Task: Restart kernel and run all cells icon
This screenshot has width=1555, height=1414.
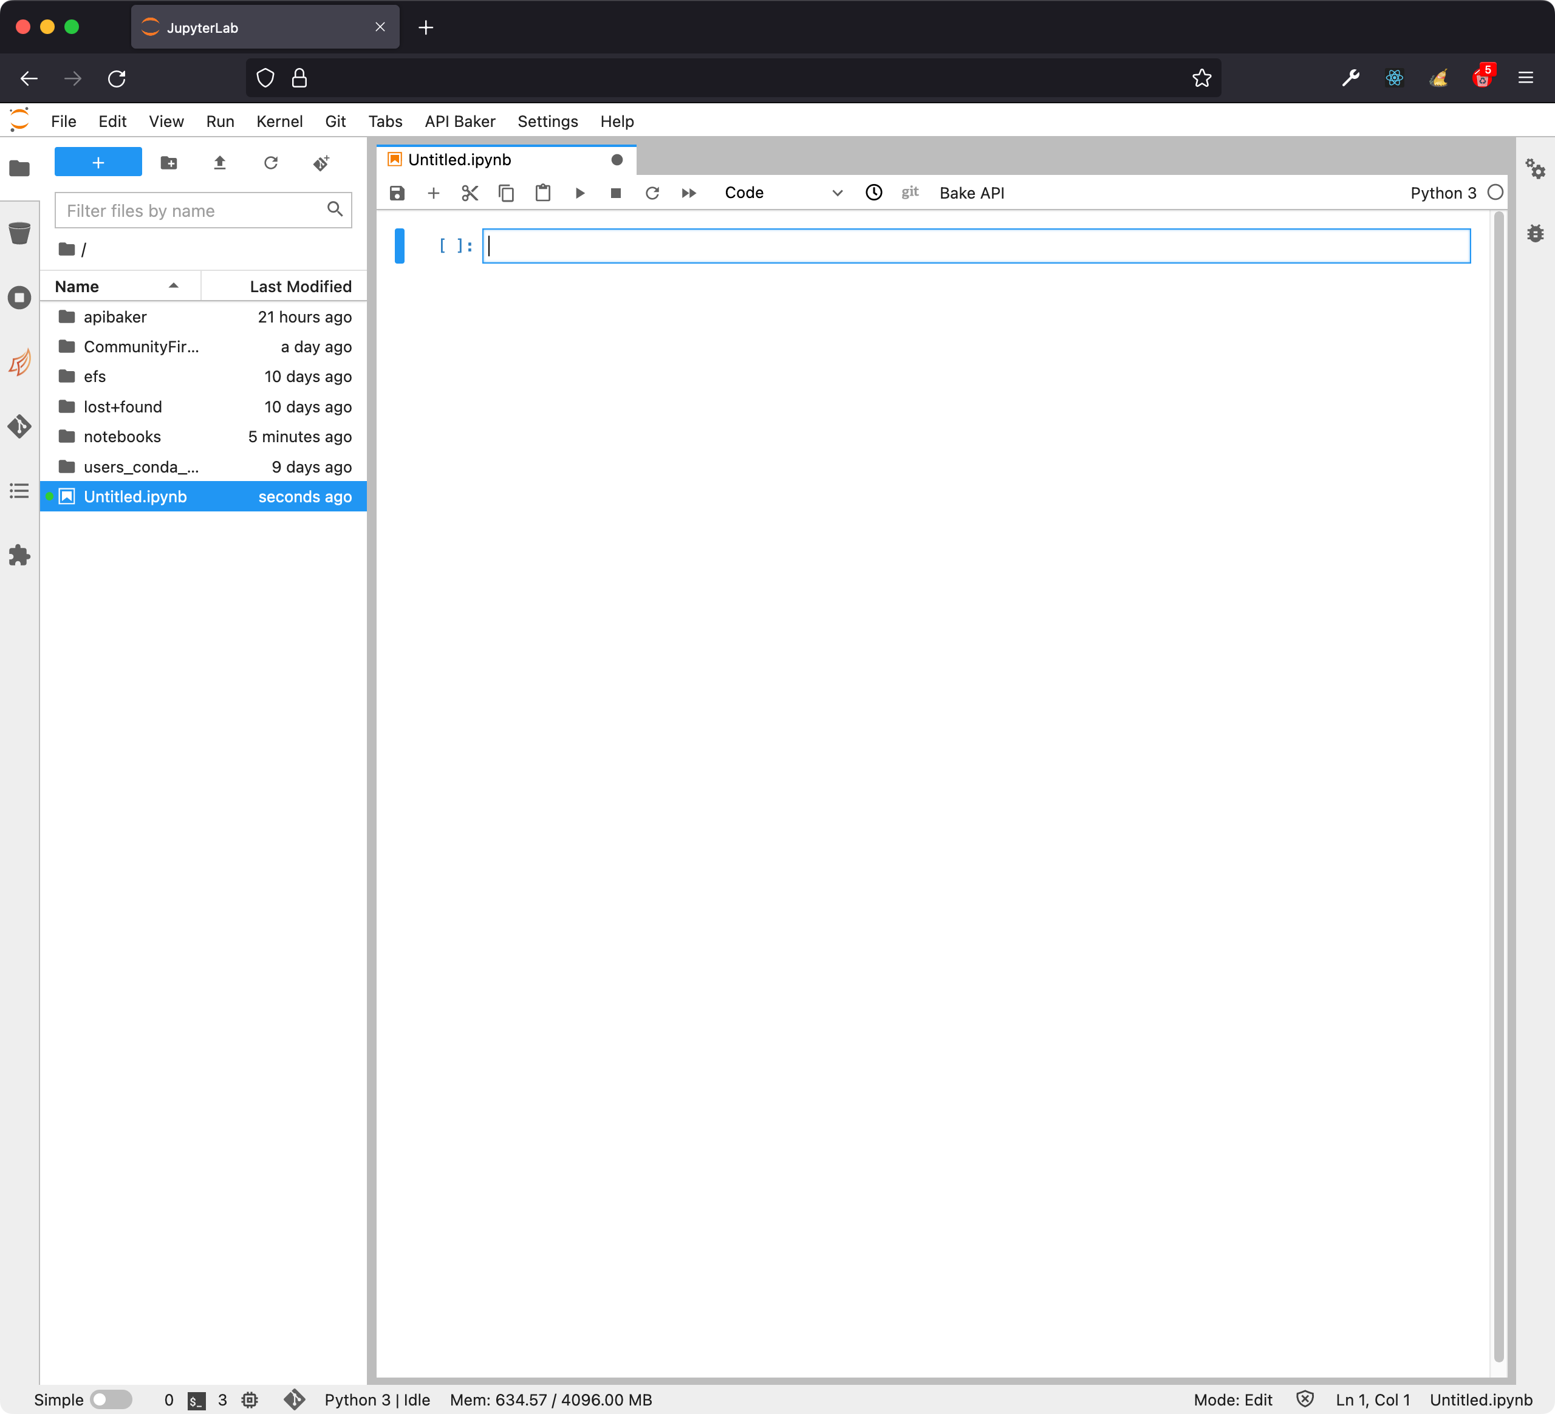Action: click(689, 193)
